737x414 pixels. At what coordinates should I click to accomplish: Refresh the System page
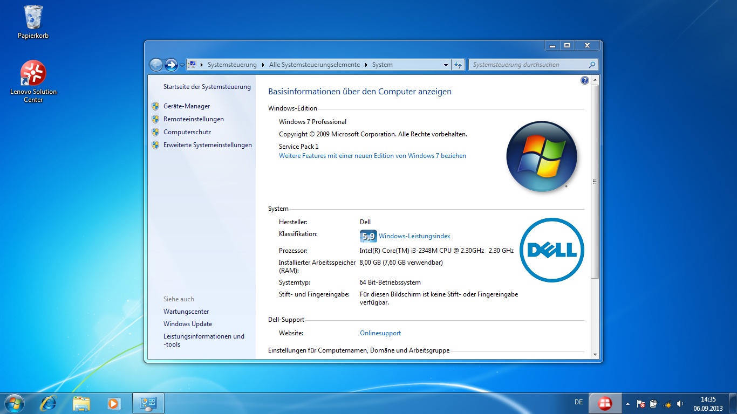coord(458,65)
